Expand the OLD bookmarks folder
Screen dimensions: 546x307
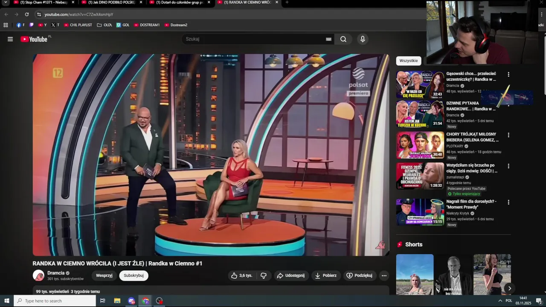(x=105, y=25)
